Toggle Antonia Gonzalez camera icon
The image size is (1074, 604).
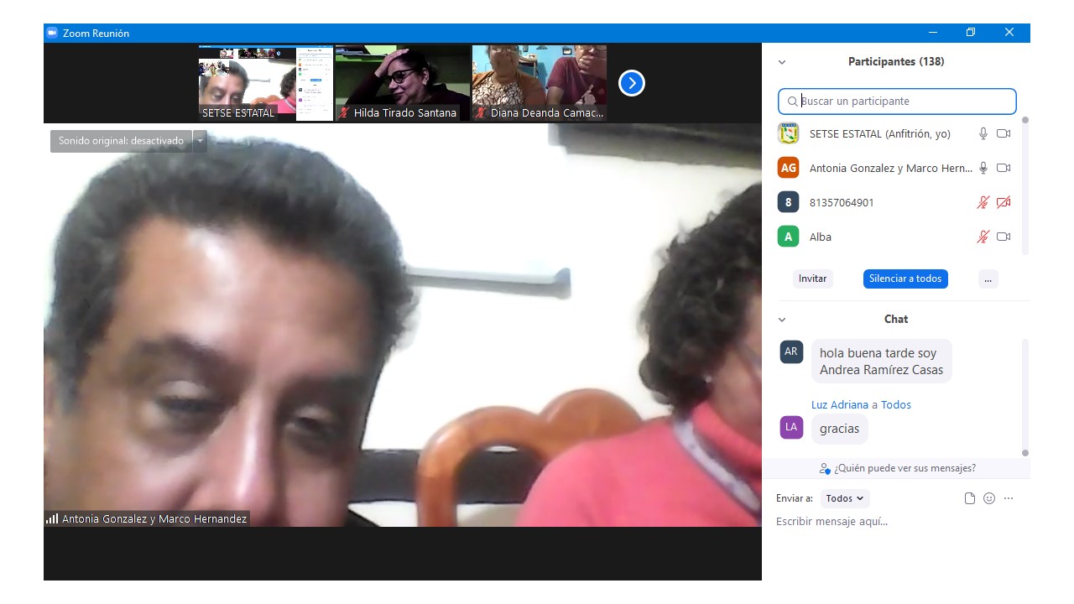click(1003, 168)
